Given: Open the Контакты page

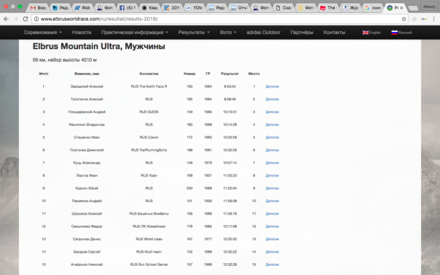Looking at the screenshot, I should 334,32.
